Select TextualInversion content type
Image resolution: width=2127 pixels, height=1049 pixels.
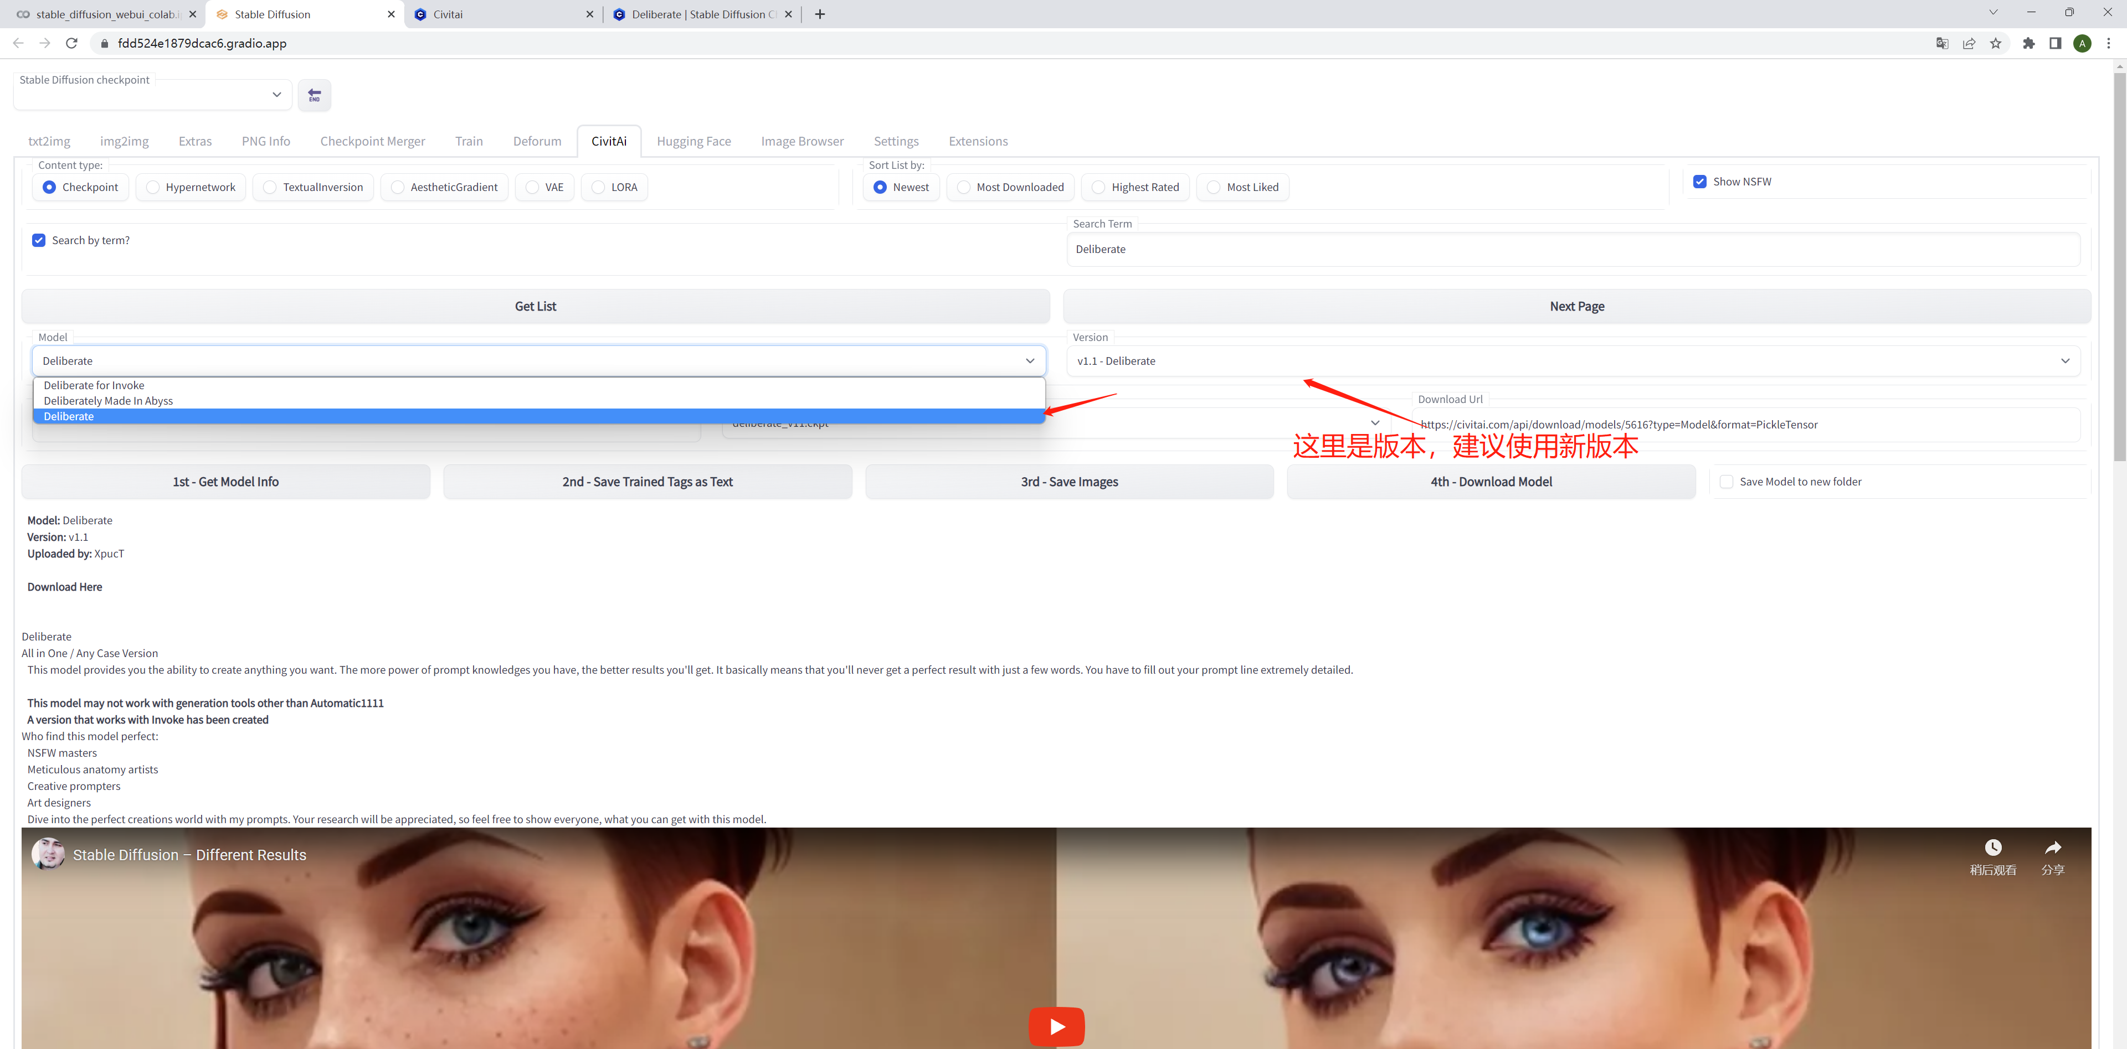[x=313, y=187]
